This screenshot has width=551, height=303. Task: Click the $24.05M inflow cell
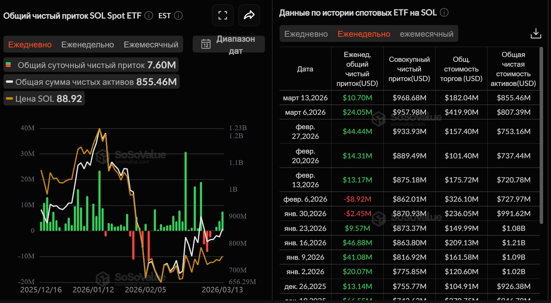(357, 112)
